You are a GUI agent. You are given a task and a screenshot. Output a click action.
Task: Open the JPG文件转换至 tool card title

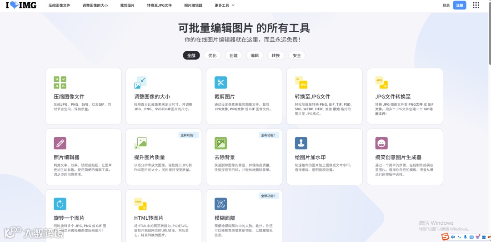(393, 97)
